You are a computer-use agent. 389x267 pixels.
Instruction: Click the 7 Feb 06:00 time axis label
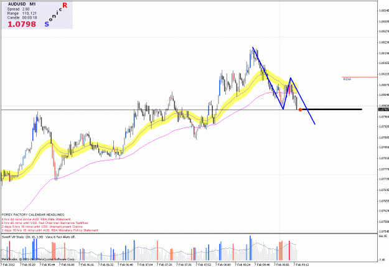pos(67,265)
